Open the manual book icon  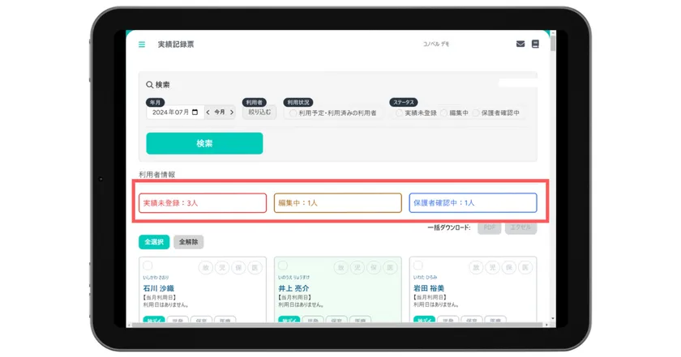point(535,44)
